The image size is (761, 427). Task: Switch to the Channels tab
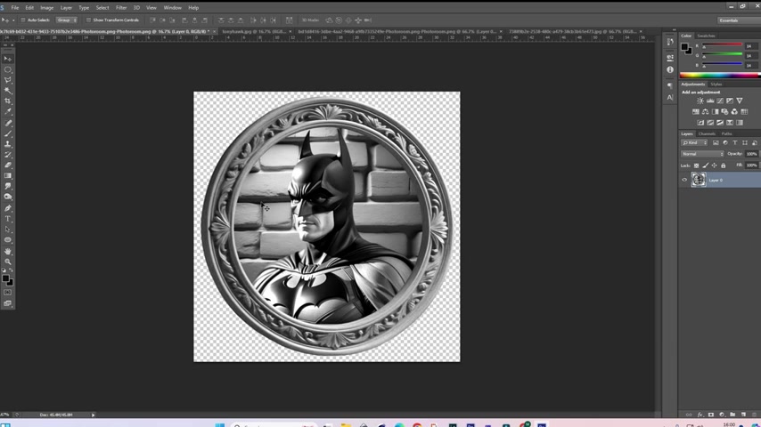[707, 133]
